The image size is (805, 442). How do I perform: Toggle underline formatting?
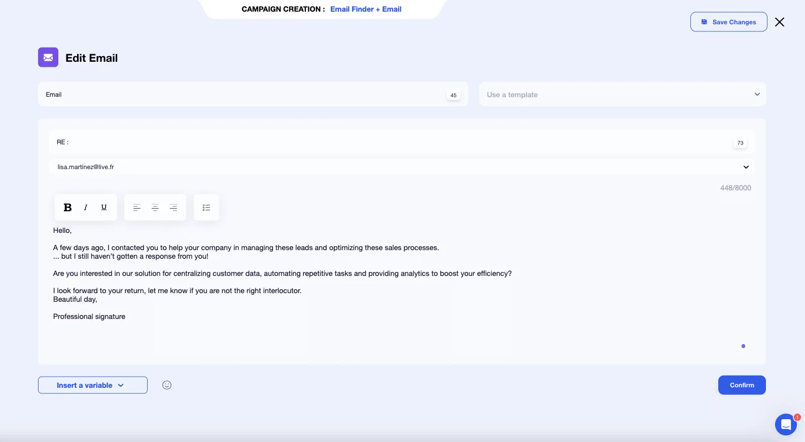click(x=104, y=208)
